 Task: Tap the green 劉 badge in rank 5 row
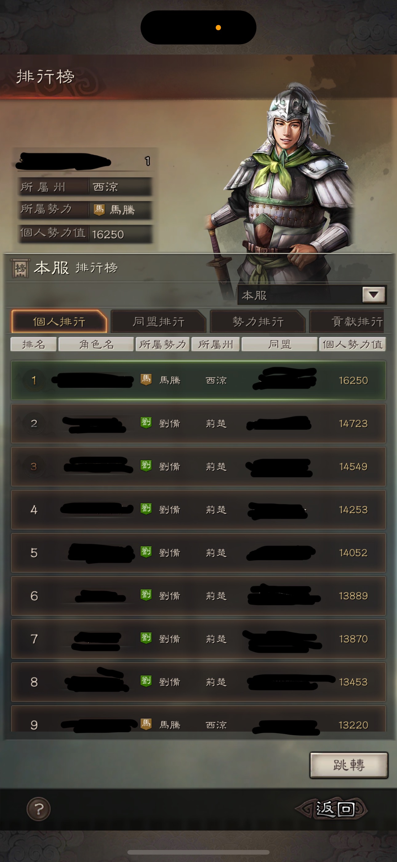coord(146,552)
